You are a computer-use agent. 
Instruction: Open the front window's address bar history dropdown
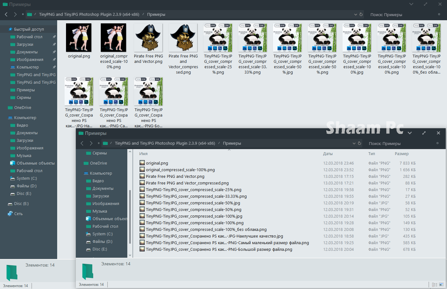(x=354, y=143)
